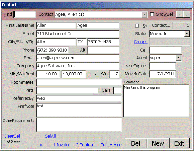Click the SelAll link
This screenshot has height=151, width=194.
coord(51,136)
